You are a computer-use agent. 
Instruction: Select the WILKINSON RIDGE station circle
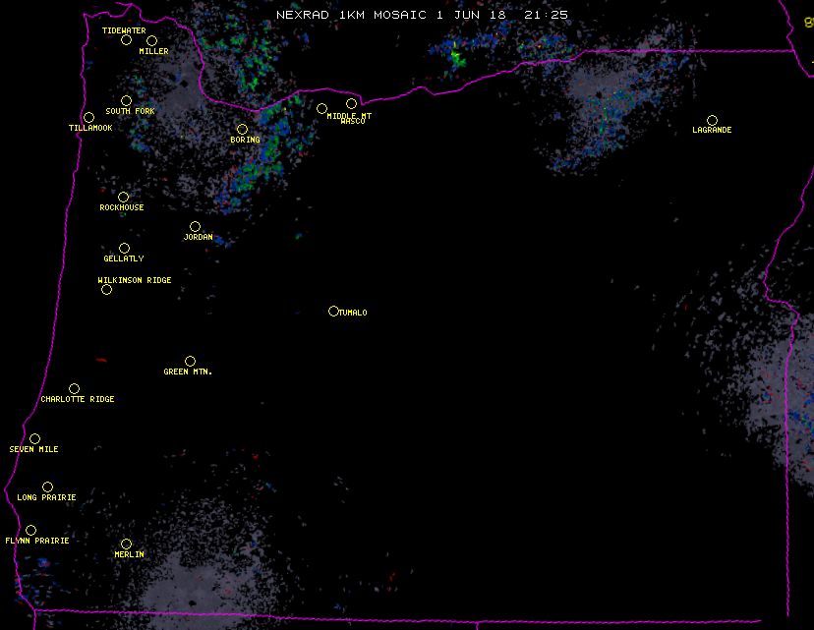(106, 289)
